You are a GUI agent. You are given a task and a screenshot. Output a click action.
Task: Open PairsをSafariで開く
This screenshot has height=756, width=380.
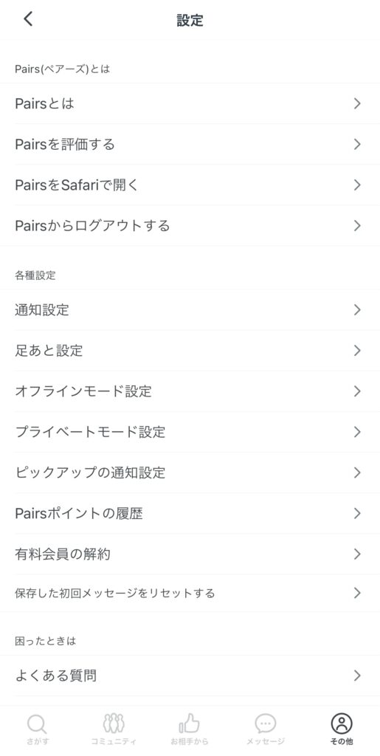[x=190, y=185]
